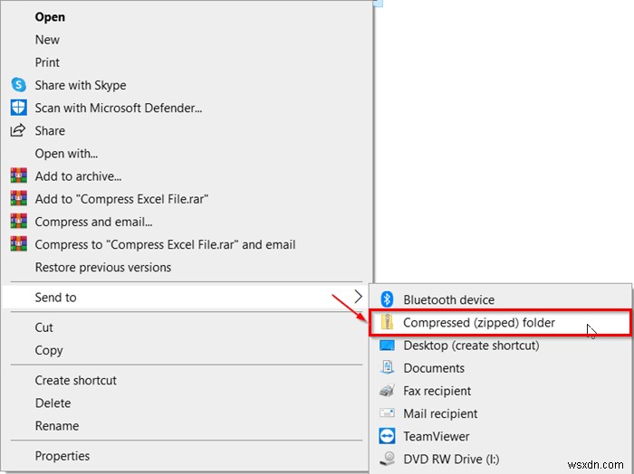The height and width of the screenshot is (474, 634).
Task: Open the Send to menu item
Action: click(187, 298)
